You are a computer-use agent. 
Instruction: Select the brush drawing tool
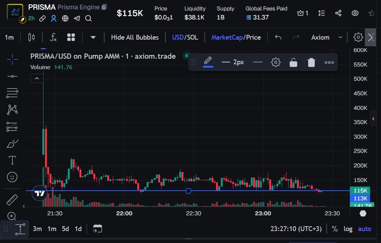coord(12,144)
